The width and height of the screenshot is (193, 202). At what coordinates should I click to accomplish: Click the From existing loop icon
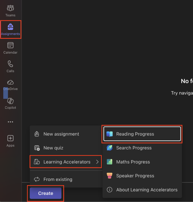tap(37, 179)
